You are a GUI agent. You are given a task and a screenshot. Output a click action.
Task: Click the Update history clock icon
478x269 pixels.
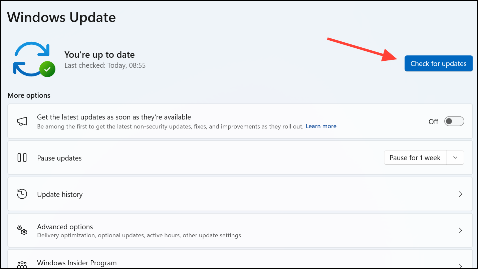click(22, 194)
